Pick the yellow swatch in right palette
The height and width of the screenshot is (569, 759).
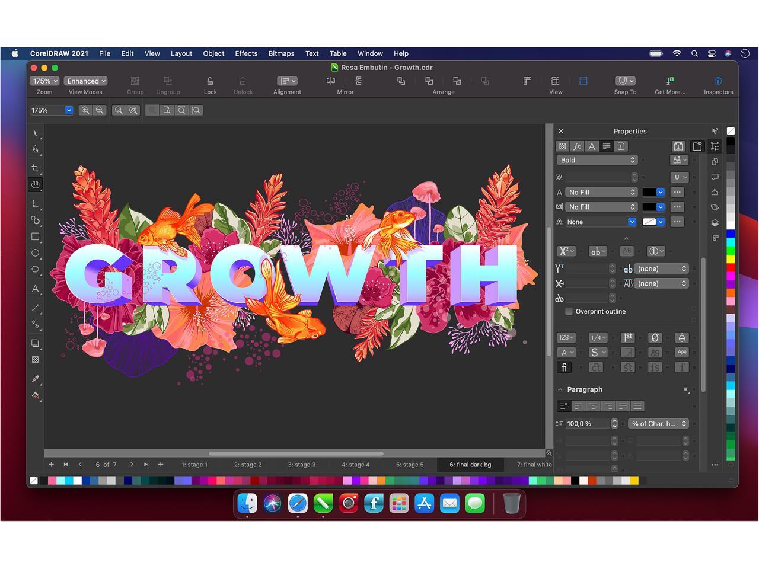731,259
